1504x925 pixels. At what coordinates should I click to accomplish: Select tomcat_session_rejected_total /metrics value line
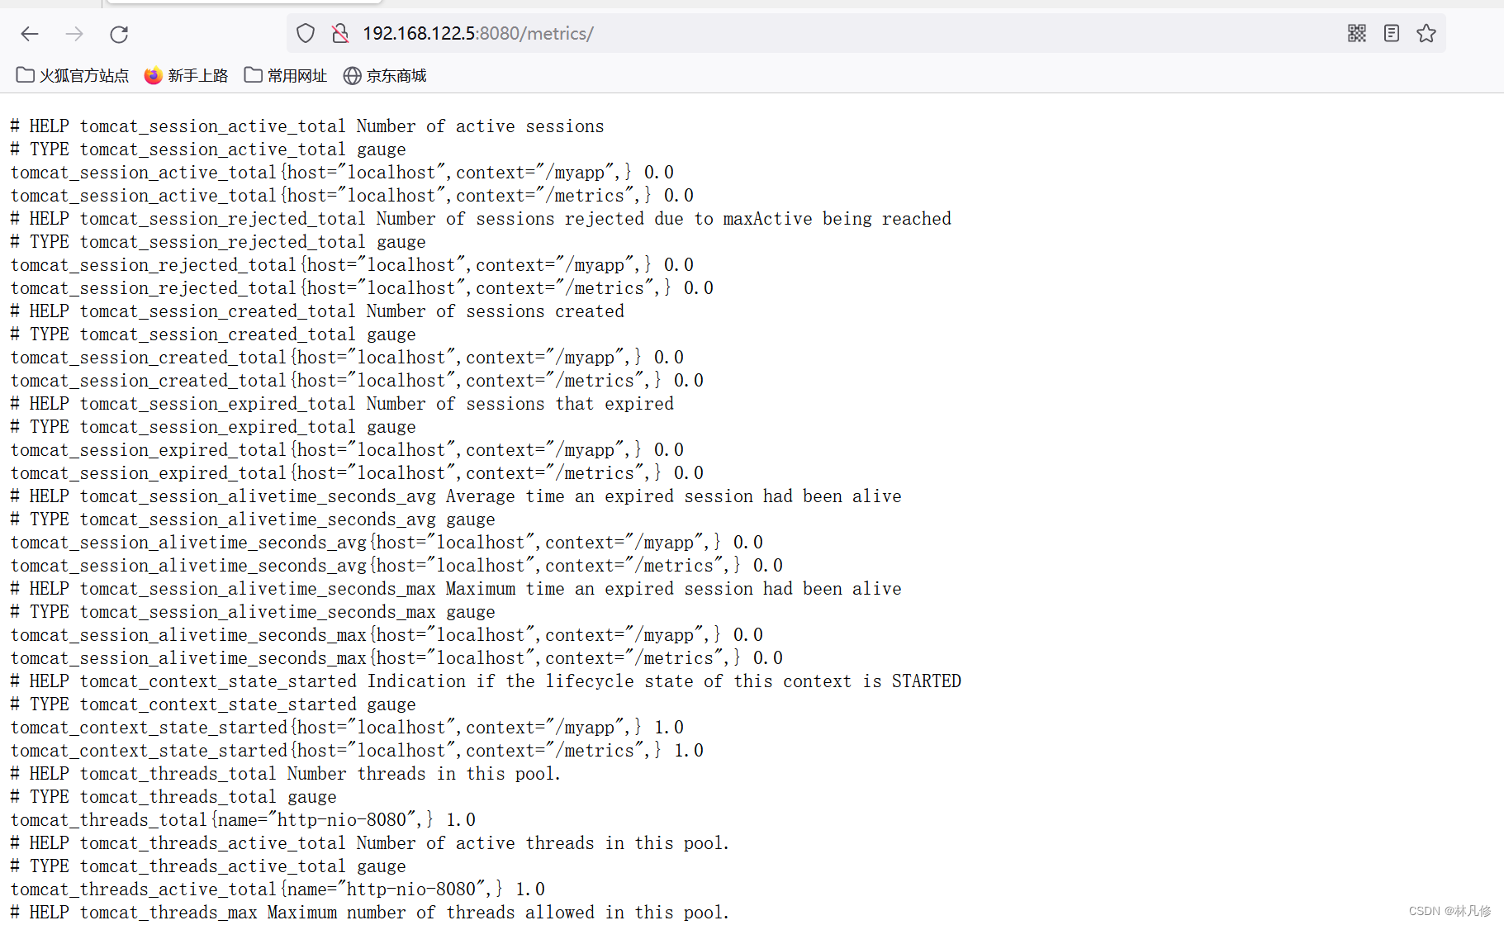[x=362, y=288]
